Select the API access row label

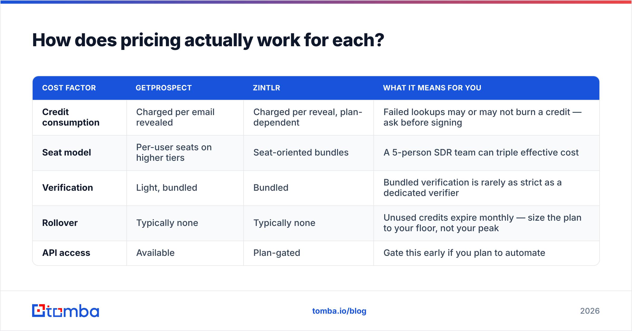click(x=66, y=253)
